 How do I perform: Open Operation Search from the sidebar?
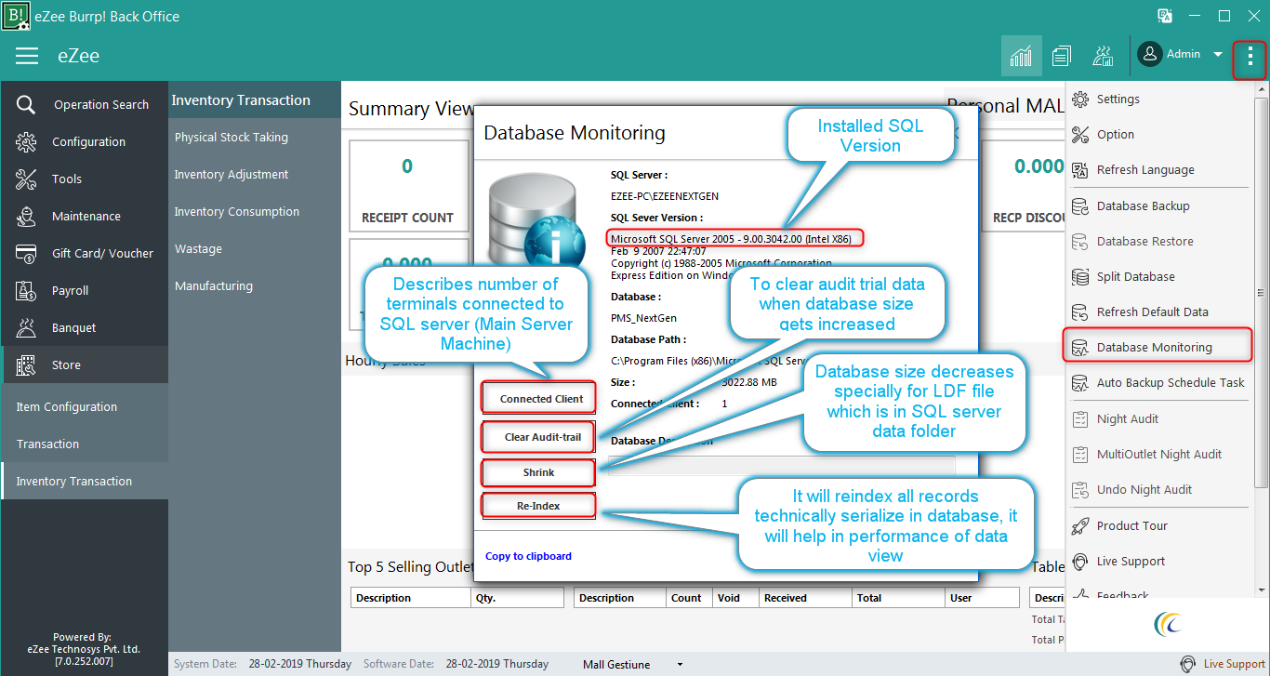tap(85, 104)
